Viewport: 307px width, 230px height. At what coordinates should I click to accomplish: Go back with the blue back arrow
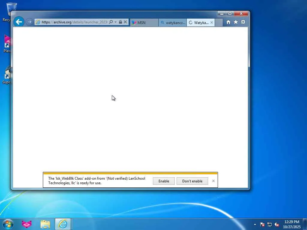19,22
